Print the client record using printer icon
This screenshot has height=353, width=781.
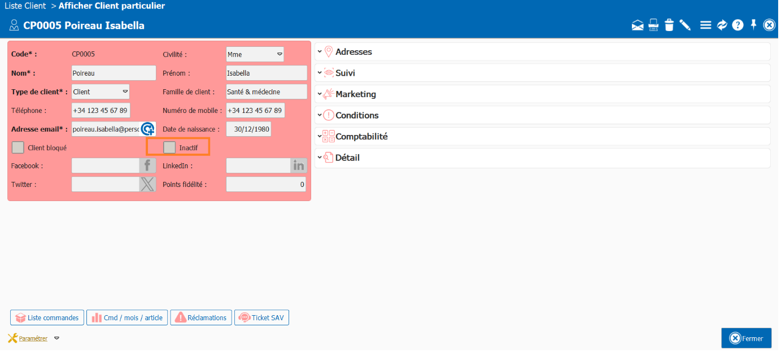tap(653, 25)
